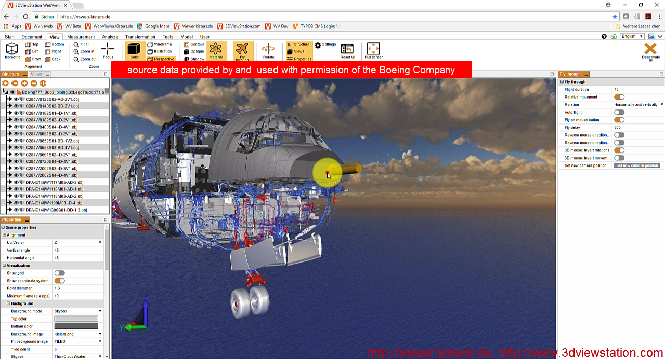Open the WV Beta bookmark
Screen dimensions: 665x359
pos(69,26)
